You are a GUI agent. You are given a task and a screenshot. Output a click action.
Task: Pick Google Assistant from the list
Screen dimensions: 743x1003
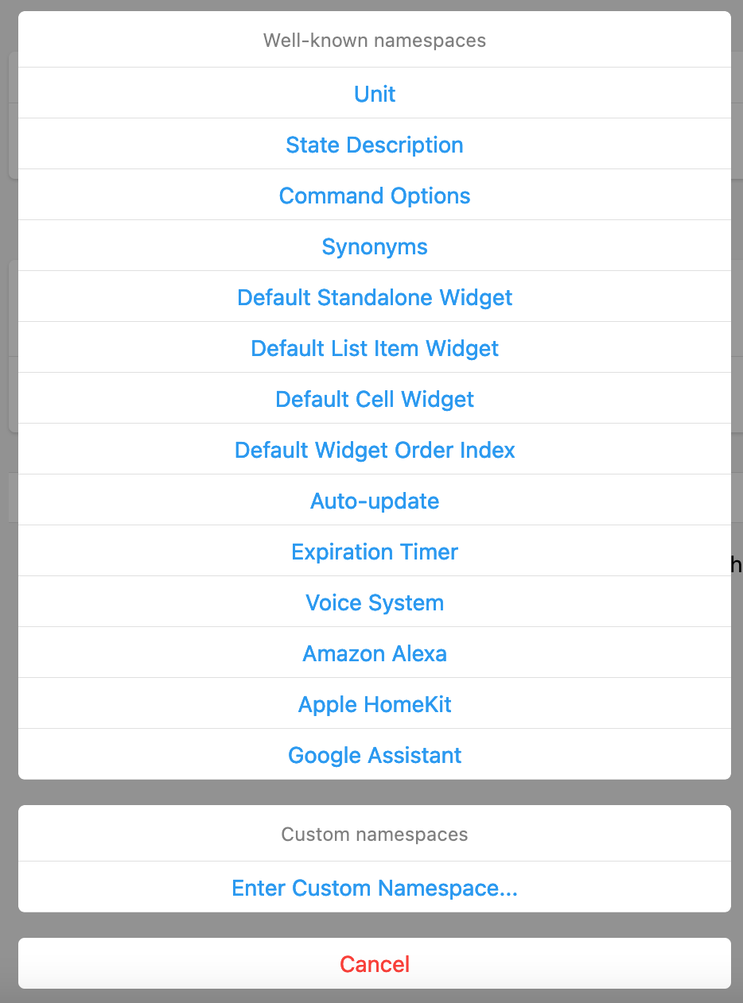point(375,755)
